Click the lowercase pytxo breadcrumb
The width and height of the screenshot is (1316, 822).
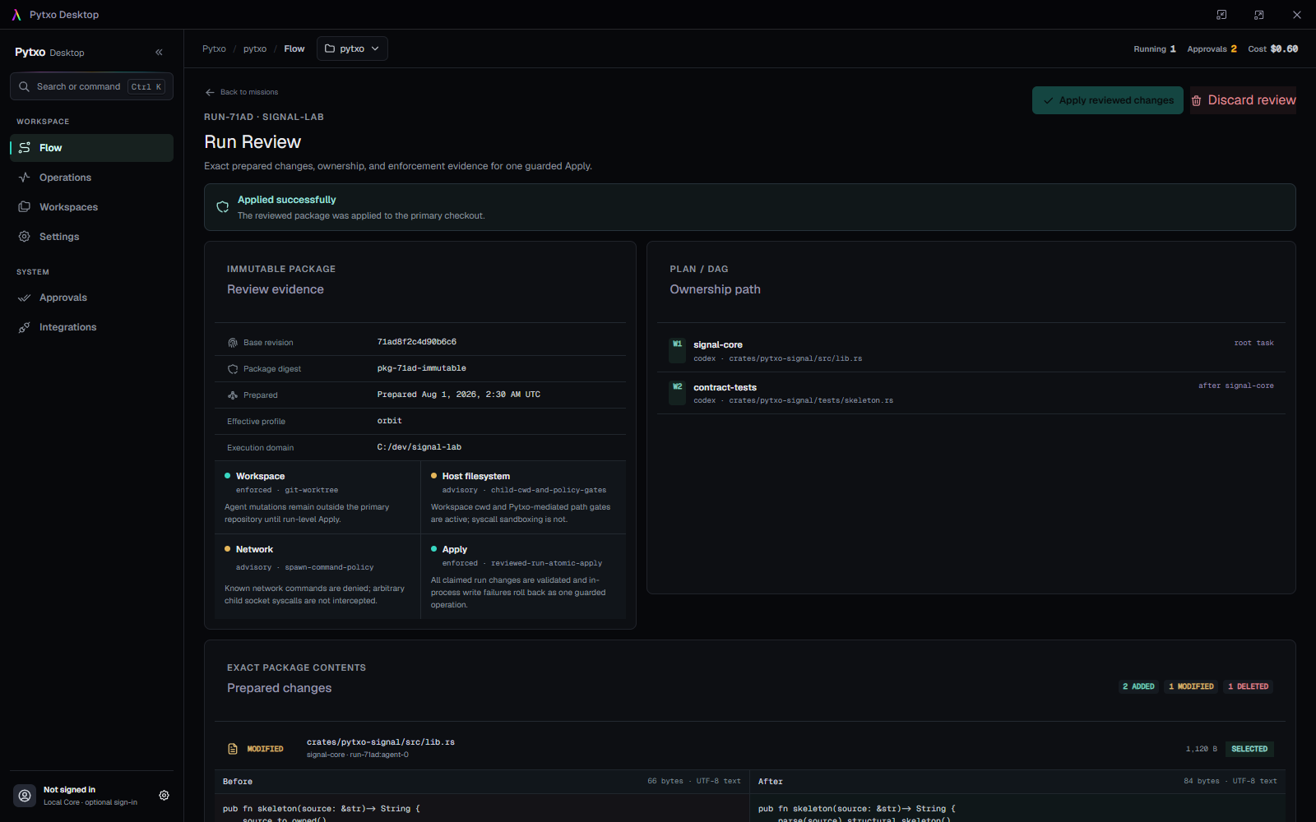point(255,48)
